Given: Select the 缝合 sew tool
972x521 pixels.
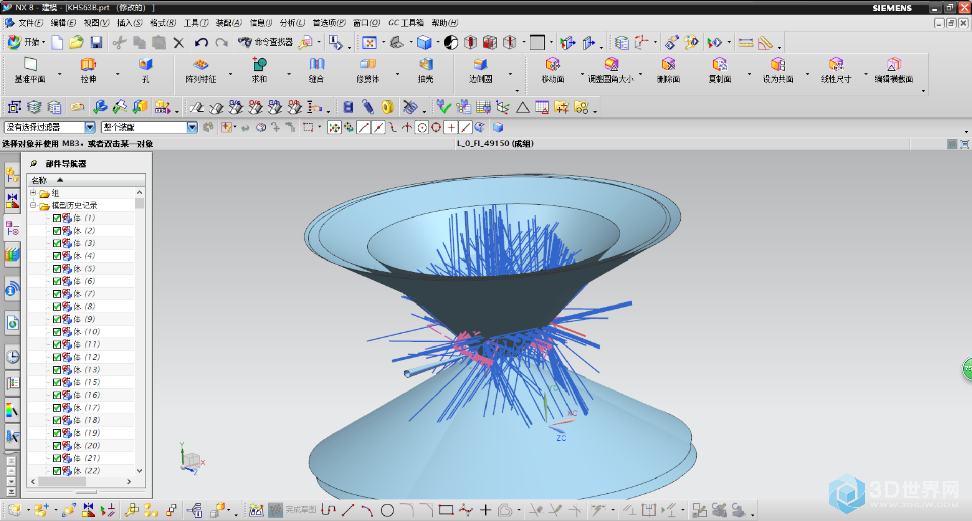Looking at the screenshot, I should (x=317, y=70).
